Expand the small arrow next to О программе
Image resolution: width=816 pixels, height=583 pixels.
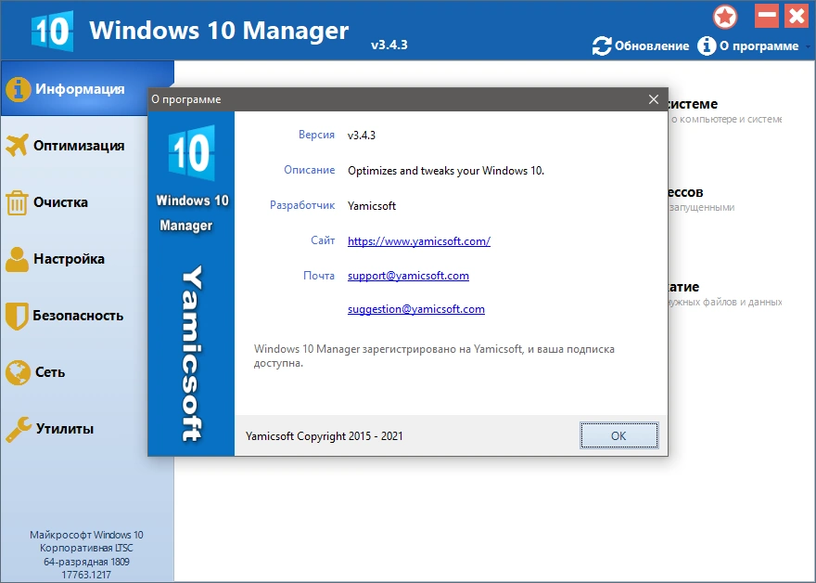pyautogui.click(x=808, y=46)
